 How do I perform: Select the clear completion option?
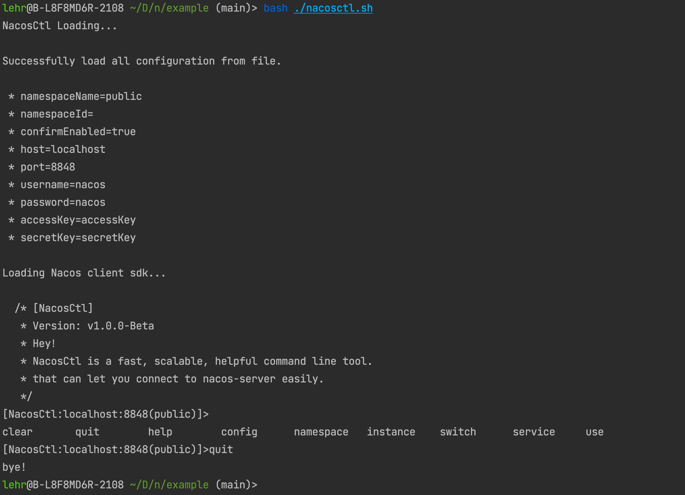pyautogui.click(x=17, y=432)
